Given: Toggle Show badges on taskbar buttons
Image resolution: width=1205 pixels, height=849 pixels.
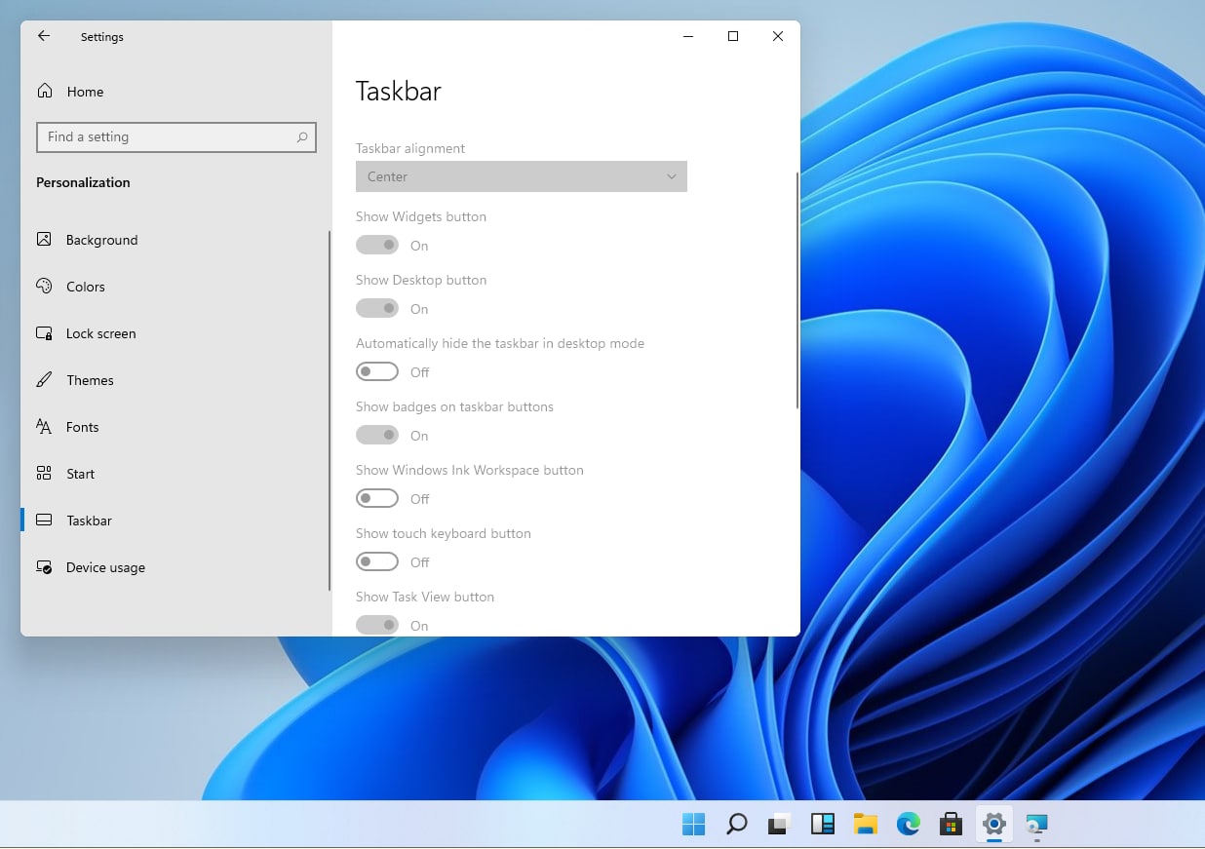Looking at the screenshot, I should click(377, 435).
